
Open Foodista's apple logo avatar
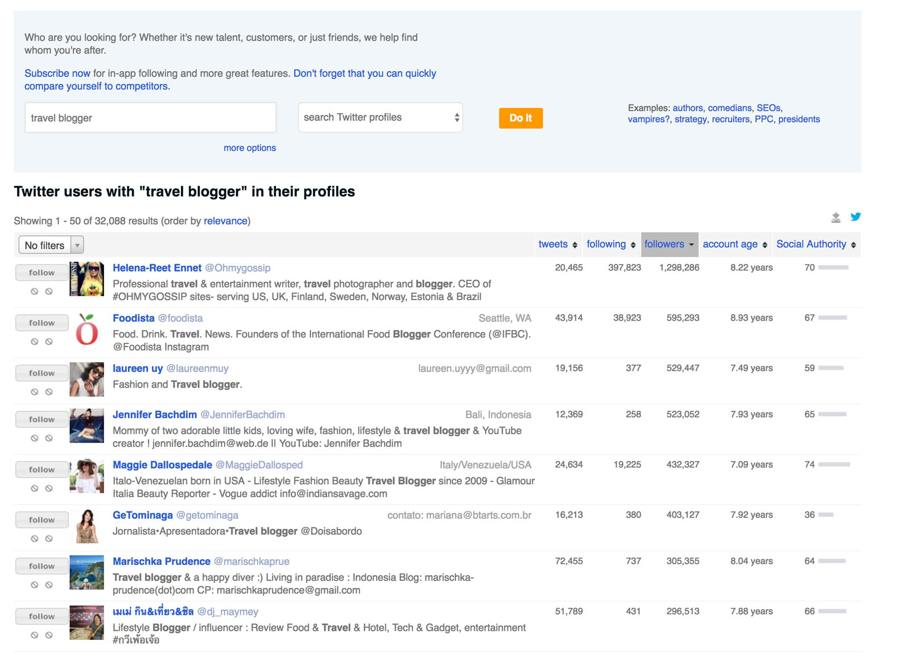click(86, 329)
